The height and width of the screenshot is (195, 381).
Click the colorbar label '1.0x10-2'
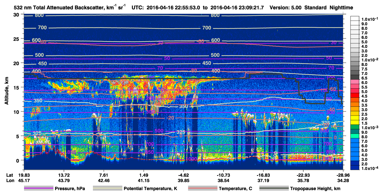tap(370, 60)
